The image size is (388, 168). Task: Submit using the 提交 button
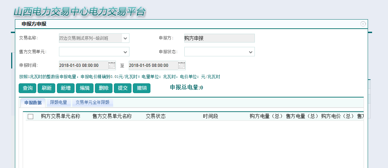(x=123, y=88)
